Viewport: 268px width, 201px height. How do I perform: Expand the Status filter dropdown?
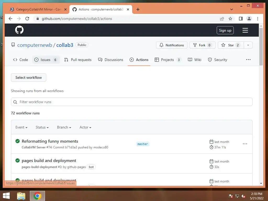(x=42, y=127)
